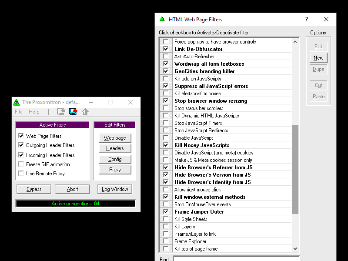The width and height of the screenshot is (348, 261).
Task: Check Stop JavaScript Timers filter box
Action: coord(166,123)
